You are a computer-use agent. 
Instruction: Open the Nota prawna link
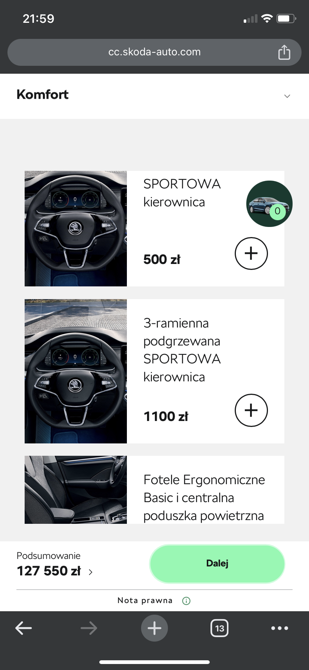click(145, 600)
